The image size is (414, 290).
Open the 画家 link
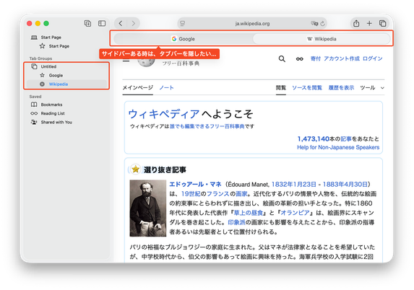[241, 194]
